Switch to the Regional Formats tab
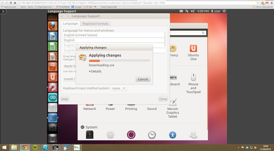274x151 pixels. 96,23
